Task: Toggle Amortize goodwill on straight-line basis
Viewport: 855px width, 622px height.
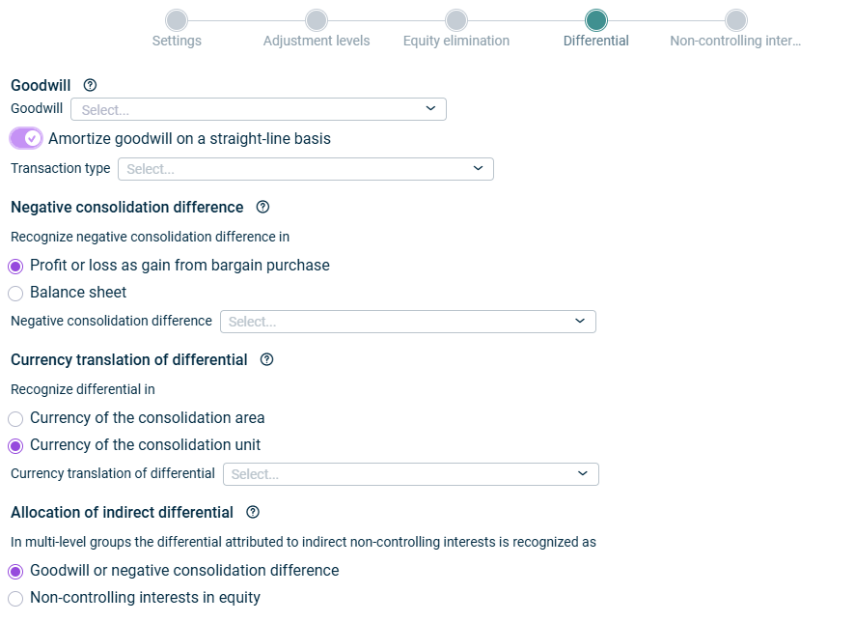Action: [26, 138]
